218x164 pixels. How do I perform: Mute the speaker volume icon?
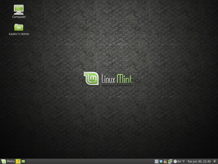[x=215, y=161]
